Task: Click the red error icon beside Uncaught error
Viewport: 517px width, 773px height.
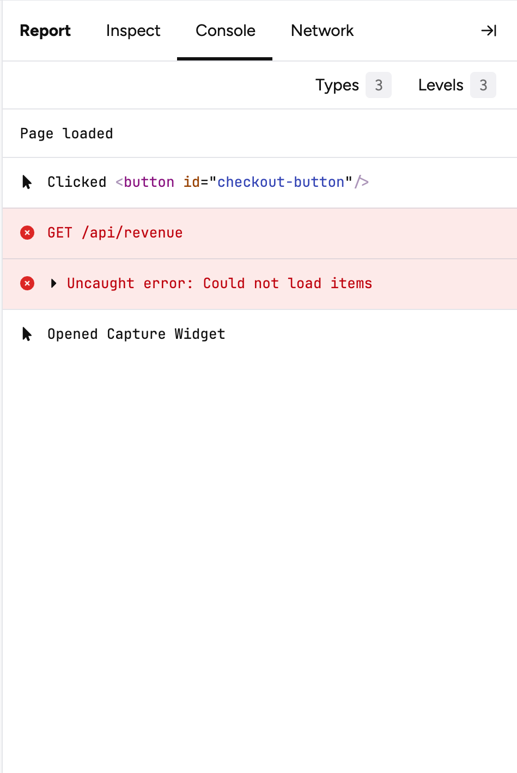Action: coord(27,283)
